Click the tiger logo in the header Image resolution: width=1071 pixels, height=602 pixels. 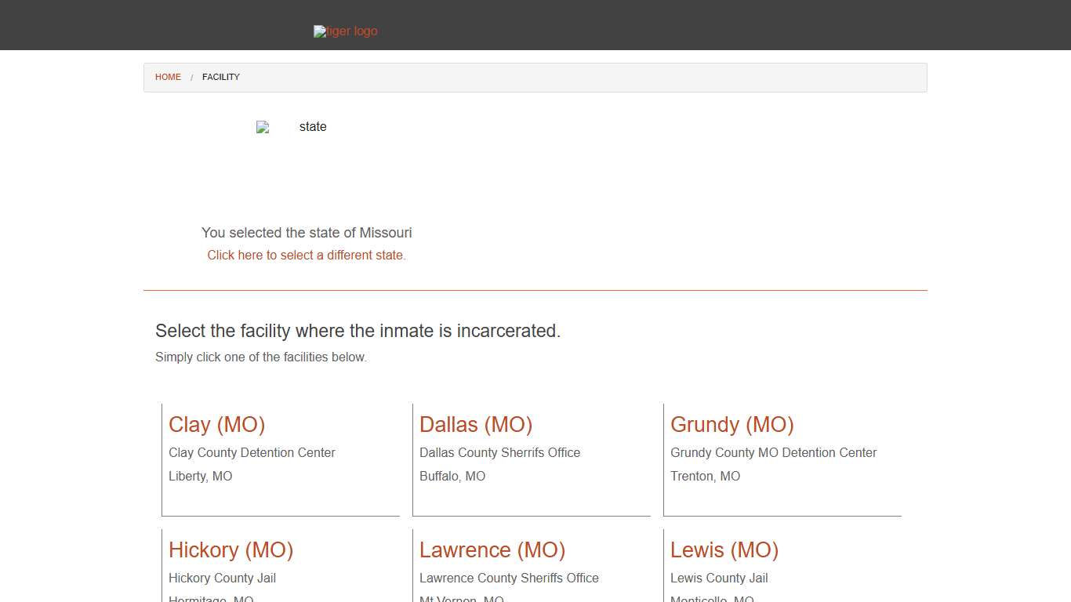tap(345, 31)
